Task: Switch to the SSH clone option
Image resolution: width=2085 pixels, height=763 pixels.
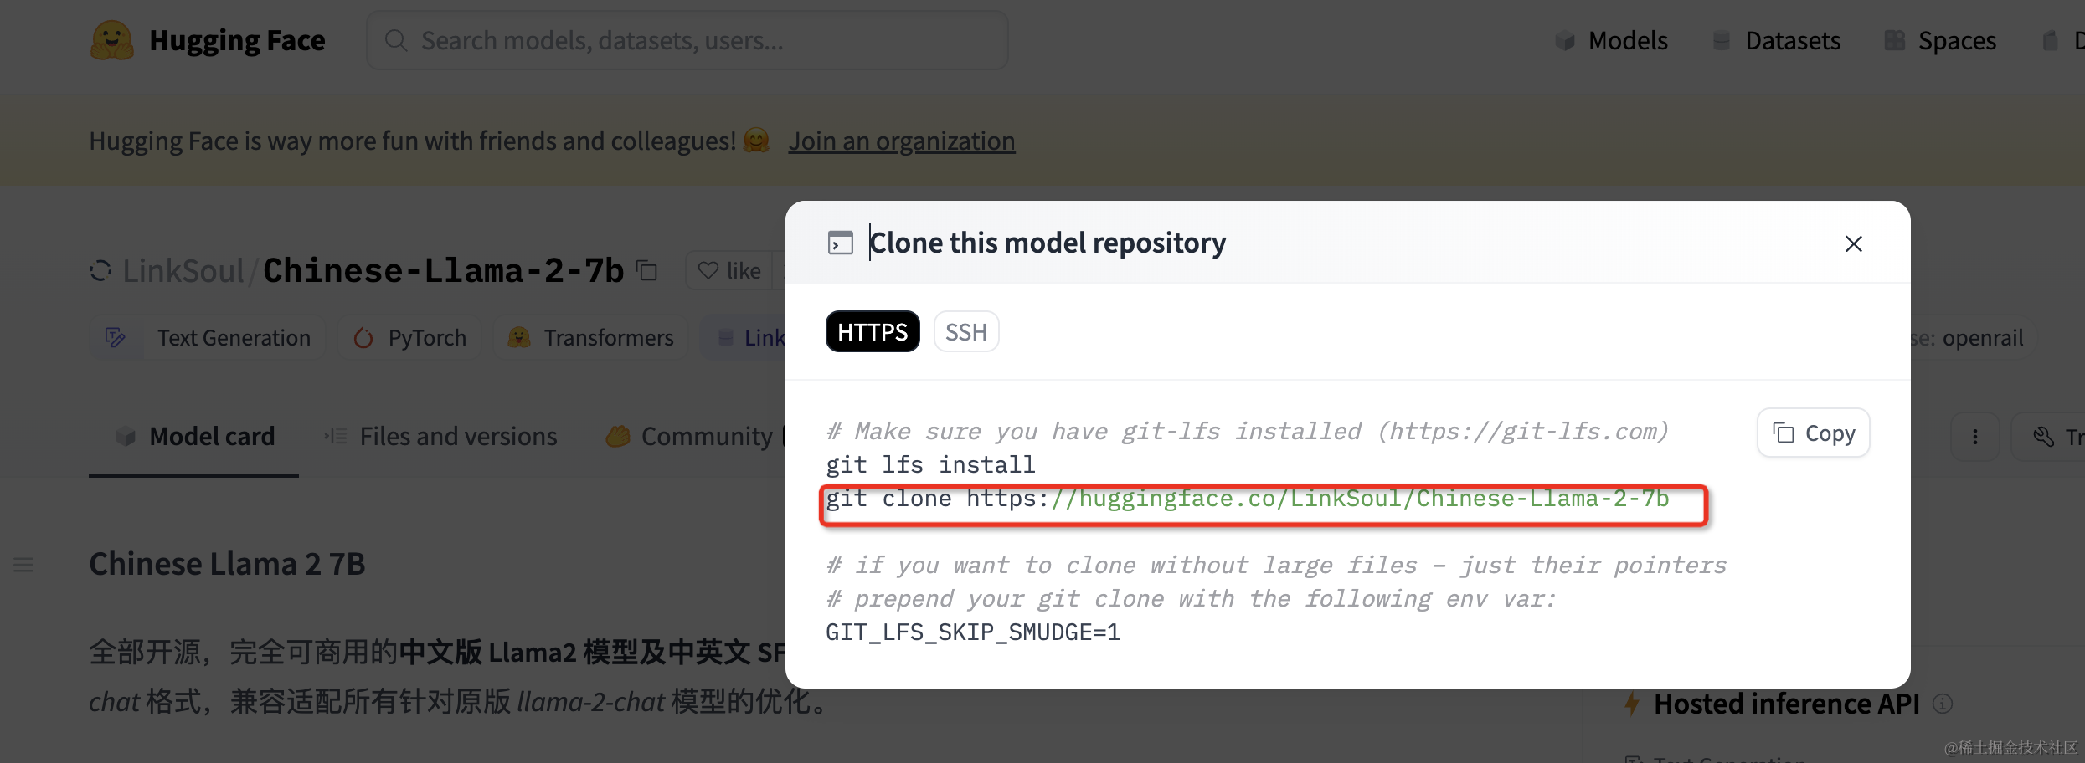Action: click(x=966, y=331)
